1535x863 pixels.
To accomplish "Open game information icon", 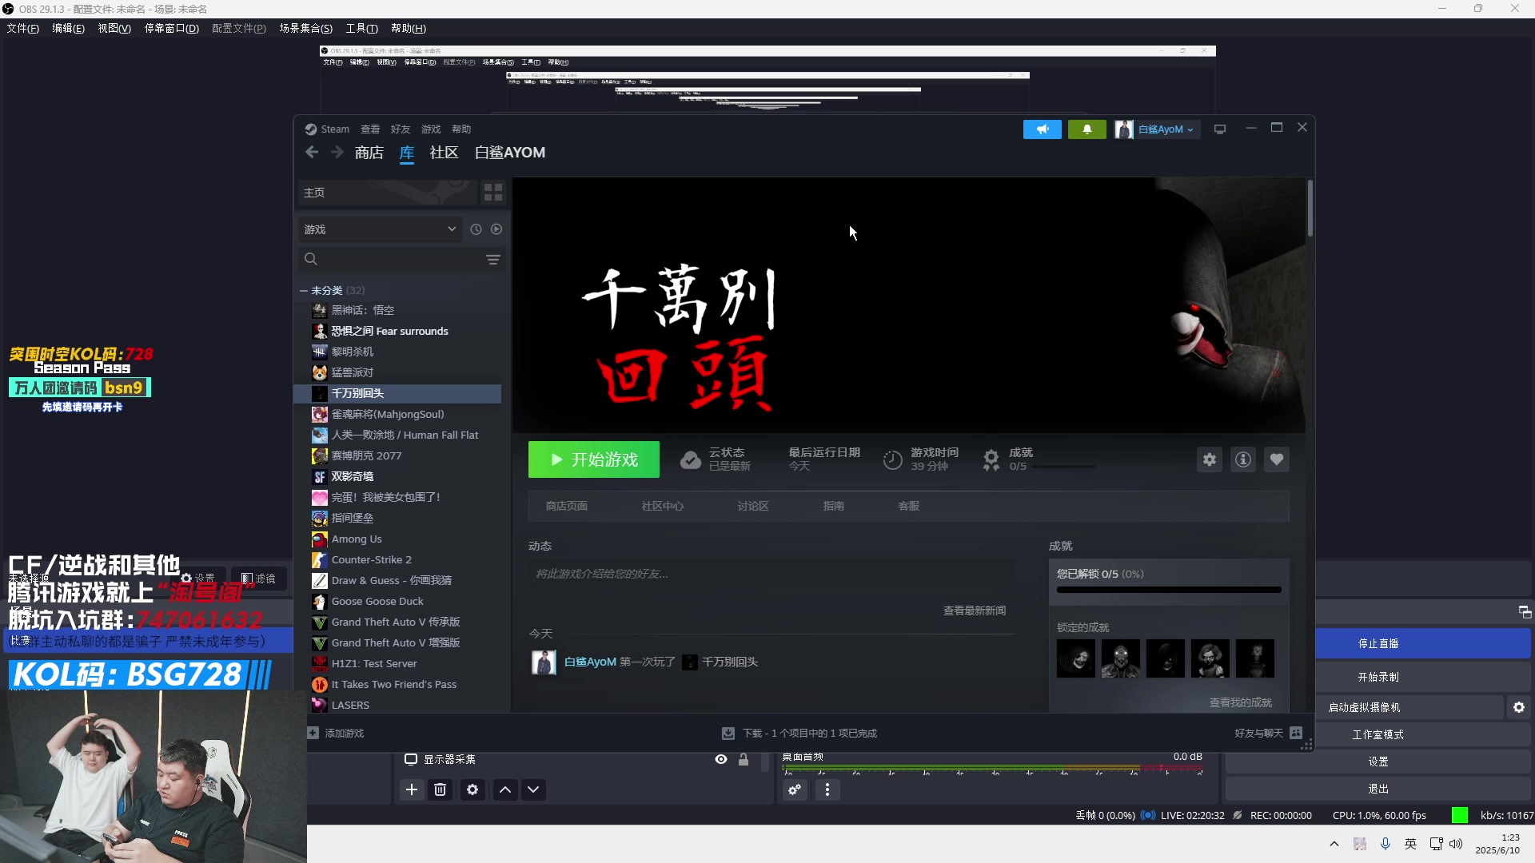I will click(1243, 459).
